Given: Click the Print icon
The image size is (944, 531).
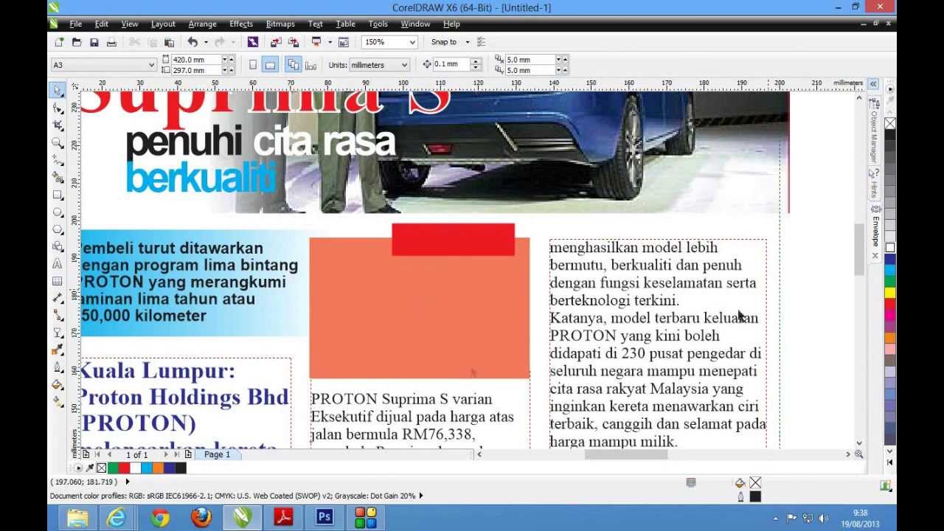Looking at the screenshot, I should (x=111, y=42).
